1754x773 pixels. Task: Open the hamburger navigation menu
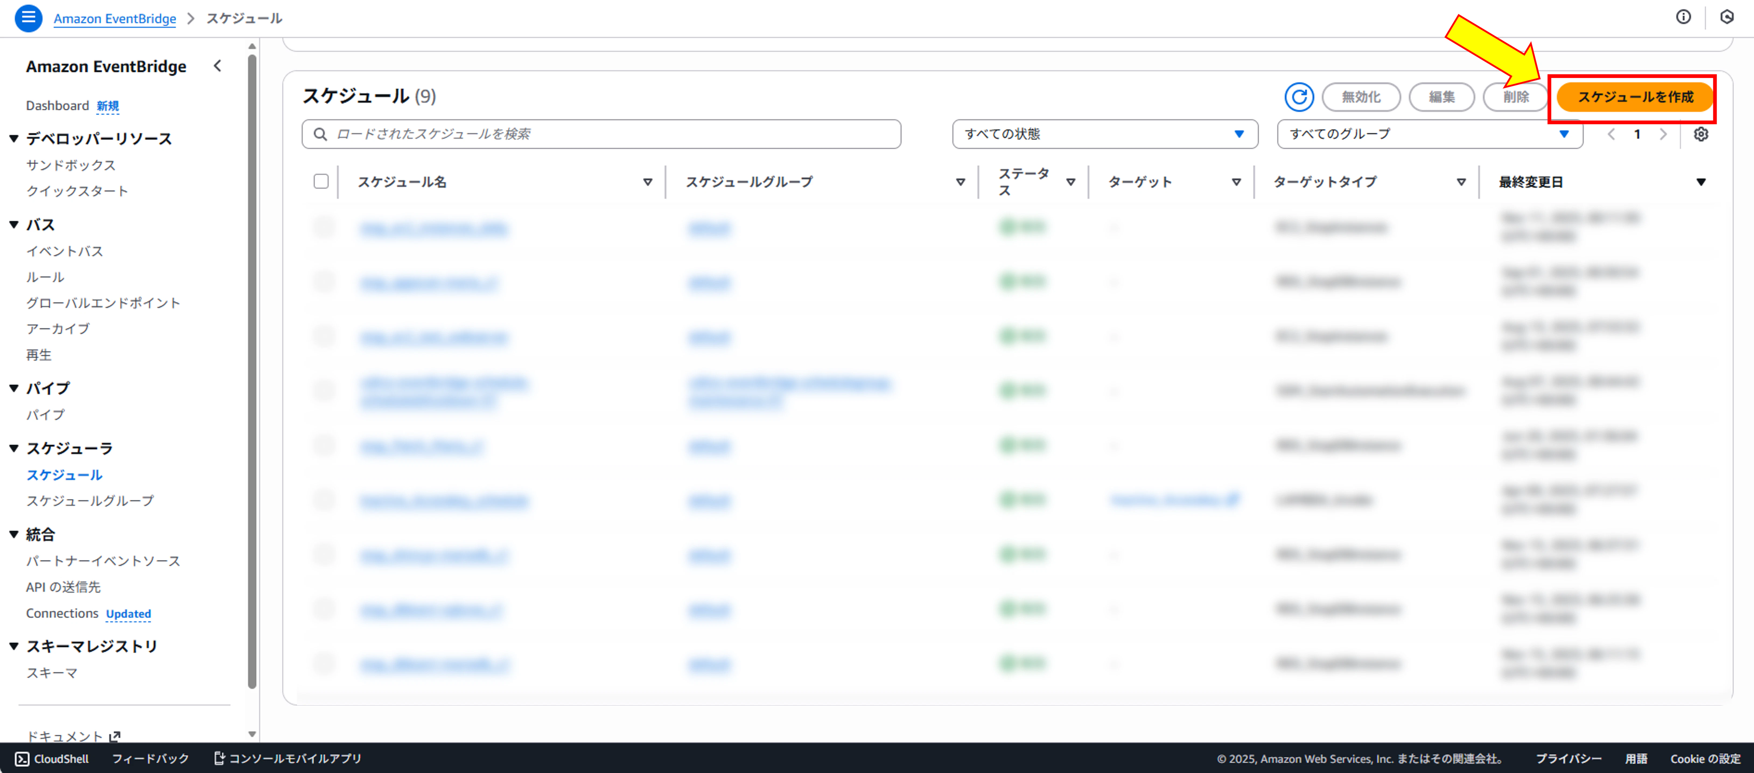(x=29, y=18)
